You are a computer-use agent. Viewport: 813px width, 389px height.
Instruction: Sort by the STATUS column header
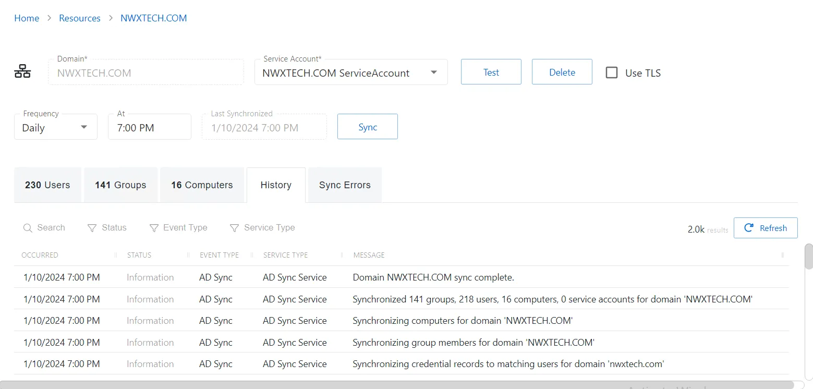[x=139, y=255]
